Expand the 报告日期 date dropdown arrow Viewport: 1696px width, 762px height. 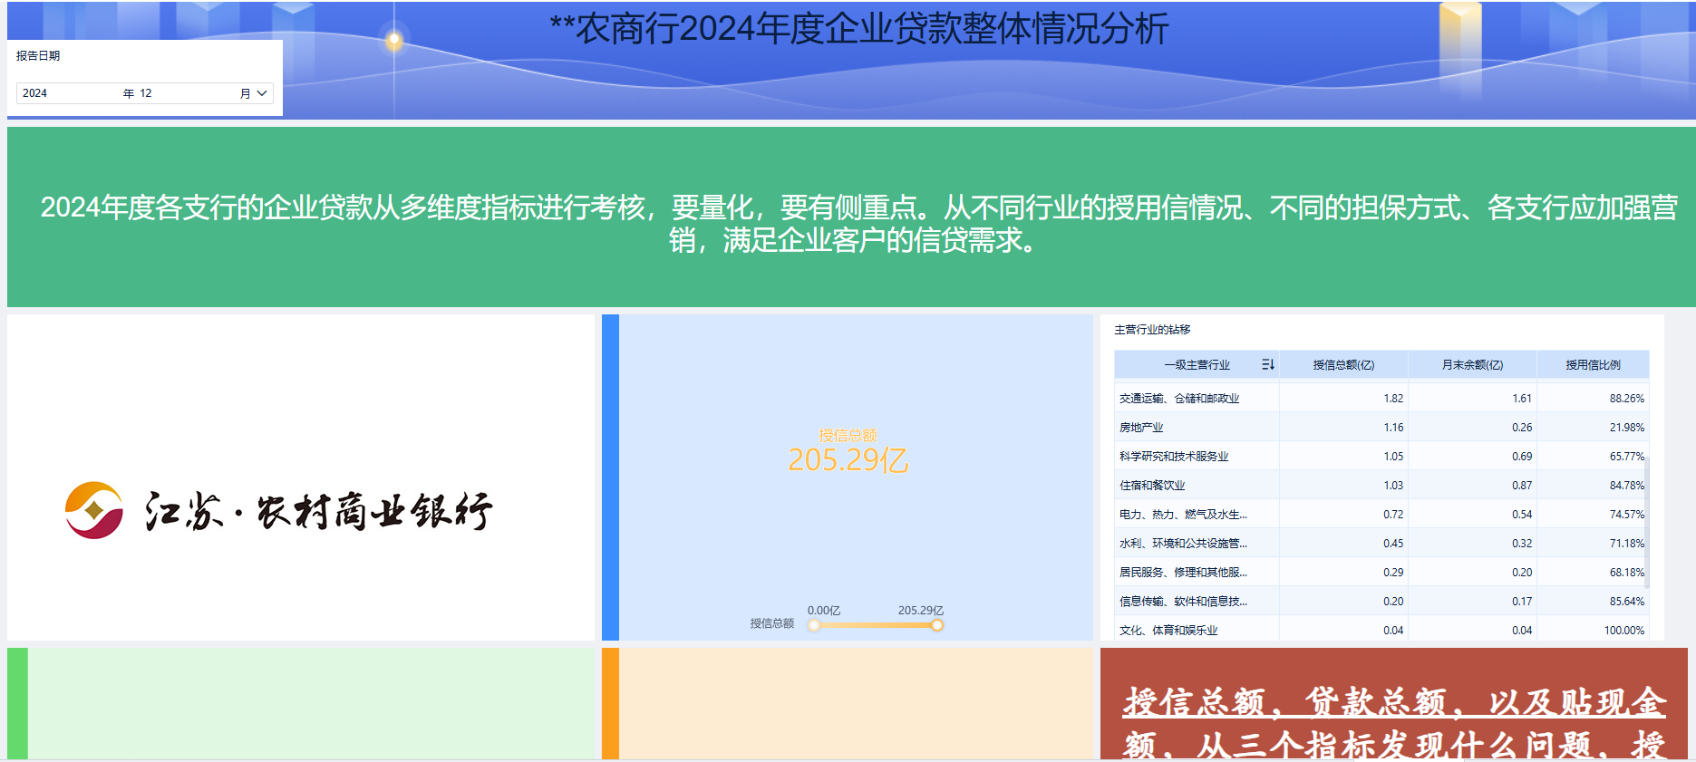(x=262, y=93)
